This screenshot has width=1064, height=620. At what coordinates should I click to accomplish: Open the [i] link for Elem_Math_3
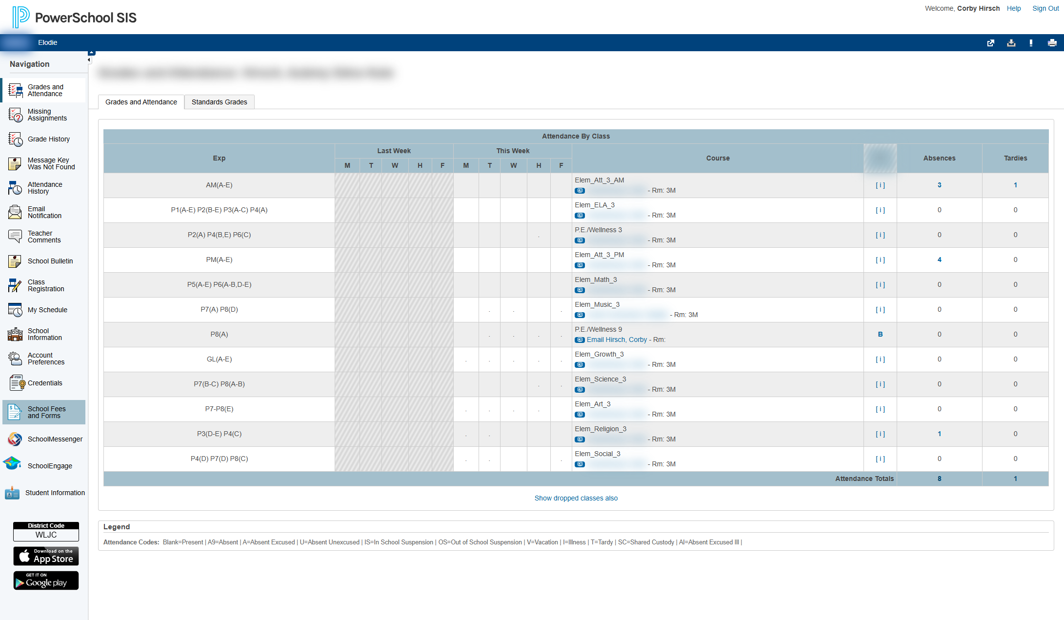click(880, 284)
